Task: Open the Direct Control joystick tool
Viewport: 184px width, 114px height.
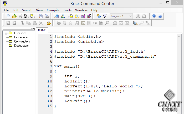Action: (59, 23)
